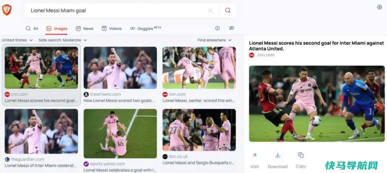
Task: Select the sports.yahoo.com celebration thumbnail
Action: pos(120,134)
